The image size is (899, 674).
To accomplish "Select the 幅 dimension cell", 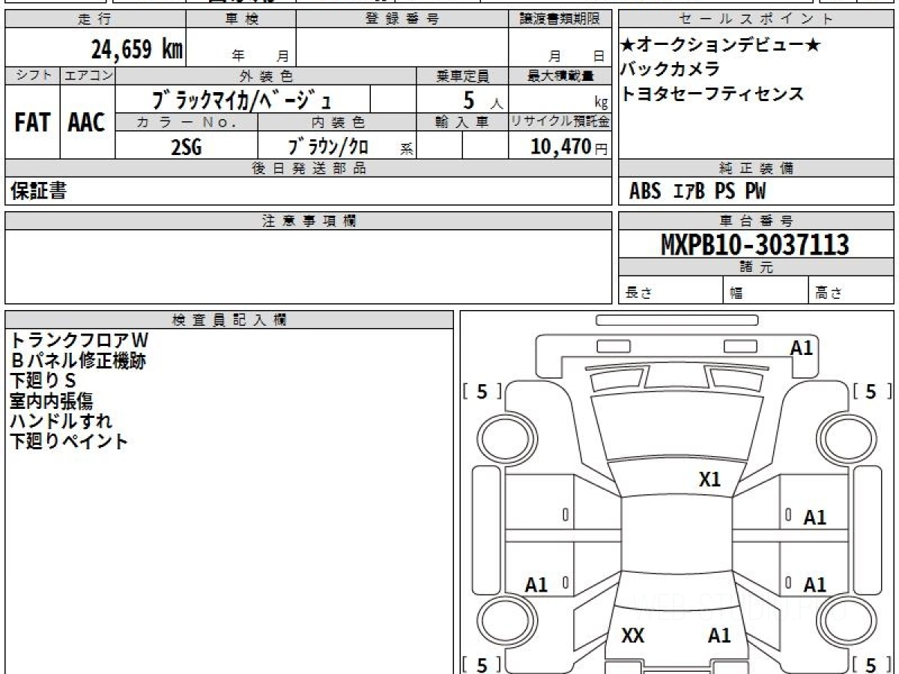I will point(766,291).
